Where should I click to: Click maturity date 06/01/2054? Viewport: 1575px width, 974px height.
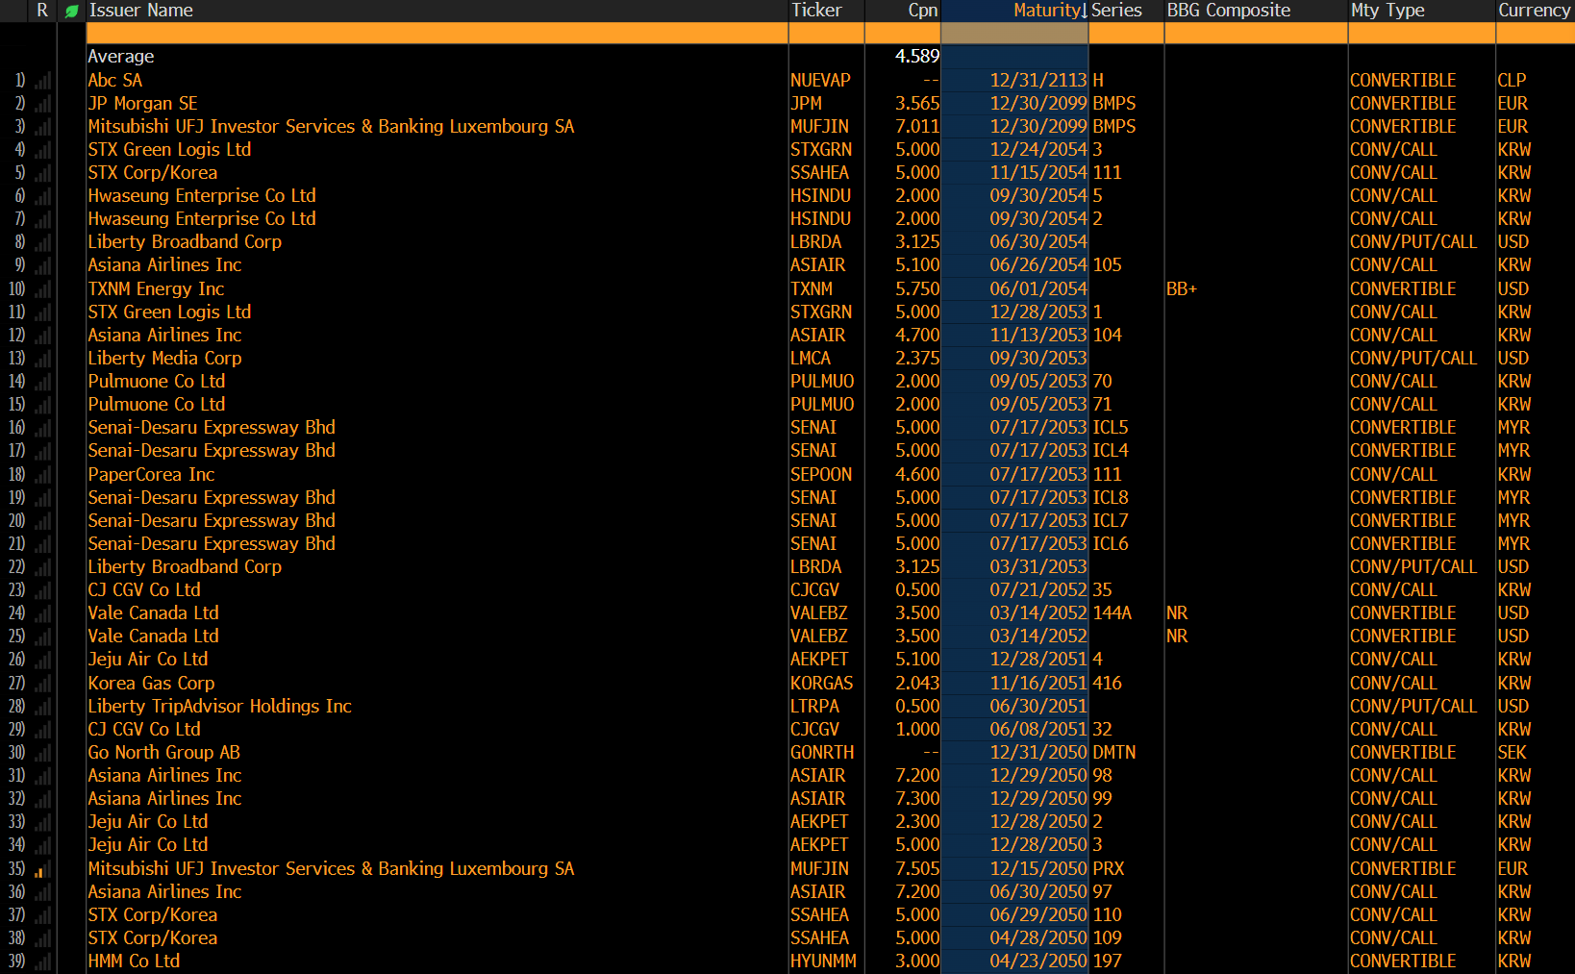1038,289
